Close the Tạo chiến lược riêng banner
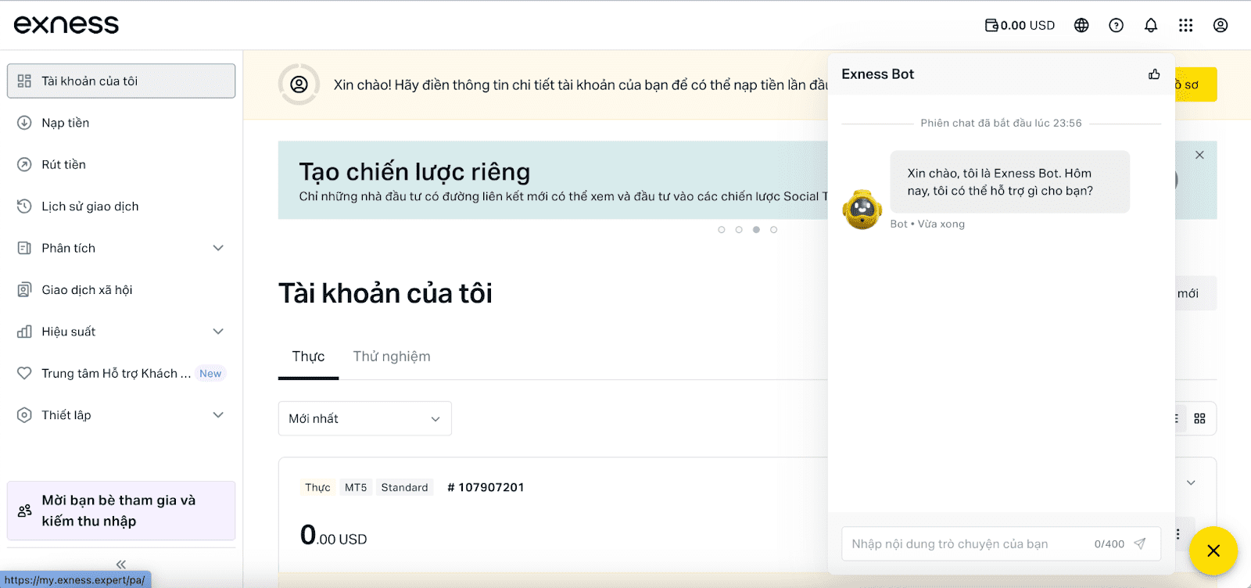This screenshot has width=1251, height=588. [1199, 155]
